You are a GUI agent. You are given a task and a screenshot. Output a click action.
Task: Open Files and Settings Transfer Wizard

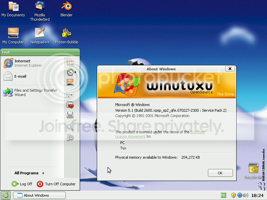click(30, 92)
